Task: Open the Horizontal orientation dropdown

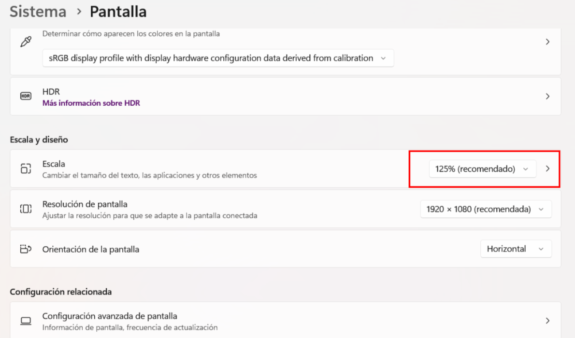Action: click(x=516, y=249)
